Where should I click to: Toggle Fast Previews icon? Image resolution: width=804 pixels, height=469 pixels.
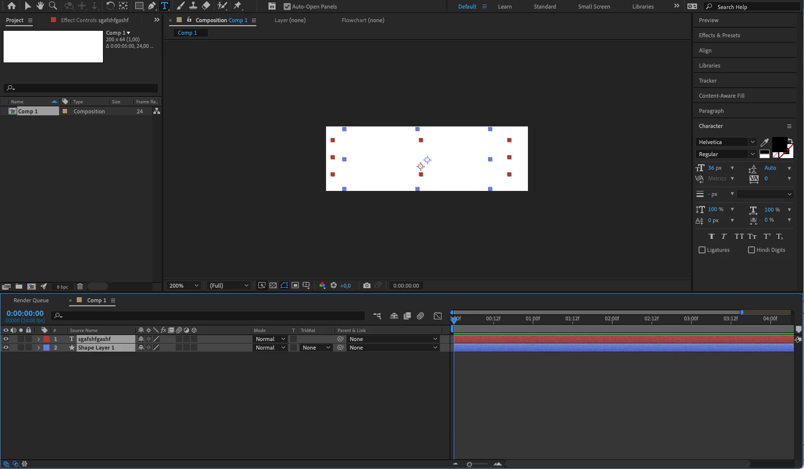point(262,286)
